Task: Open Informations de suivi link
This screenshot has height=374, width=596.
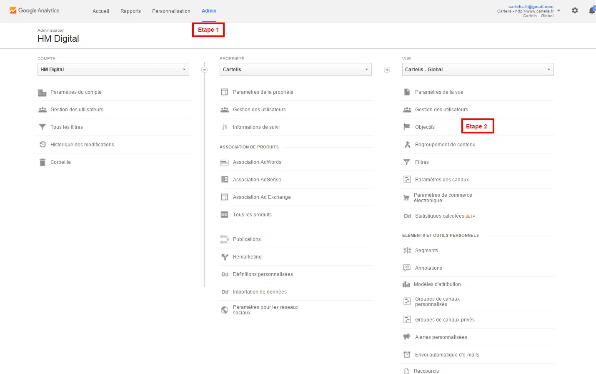Action: coord(256,127)
